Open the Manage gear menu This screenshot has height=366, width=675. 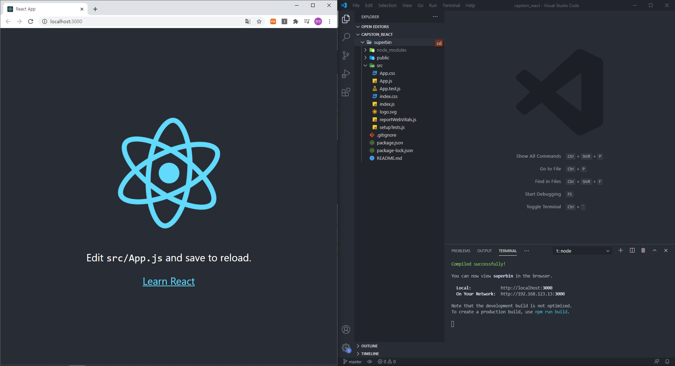click(x=346, y=348)
